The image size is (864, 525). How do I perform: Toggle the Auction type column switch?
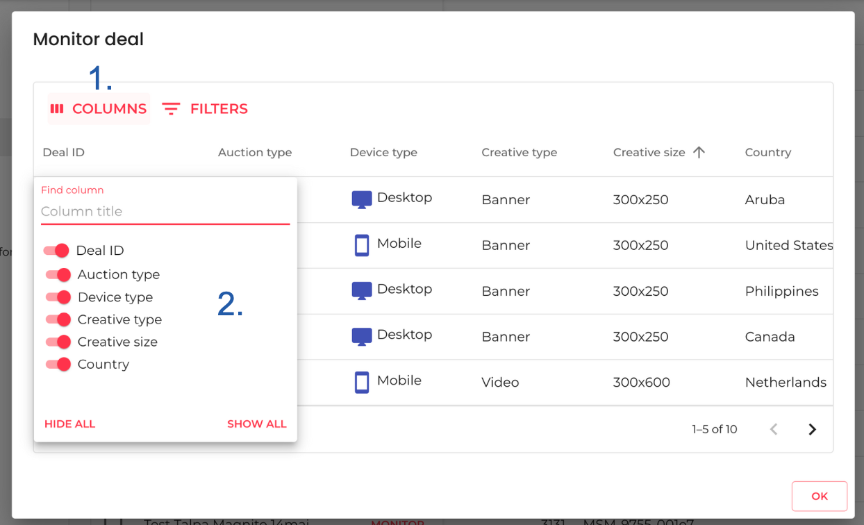pos(58,275)
